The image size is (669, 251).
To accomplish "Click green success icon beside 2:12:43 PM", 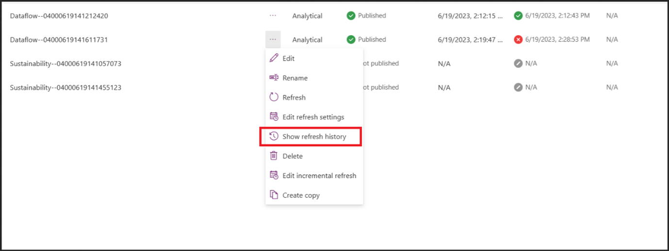I will [x=518, y=16].
